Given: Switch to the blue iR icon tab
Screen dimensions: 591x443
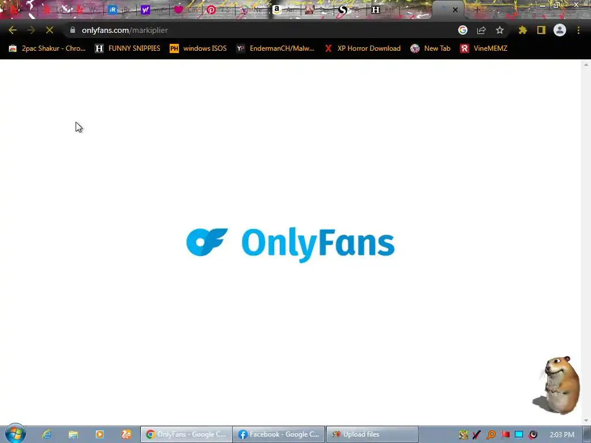Looking at the screenshot, I should click(x=119, y=10).
